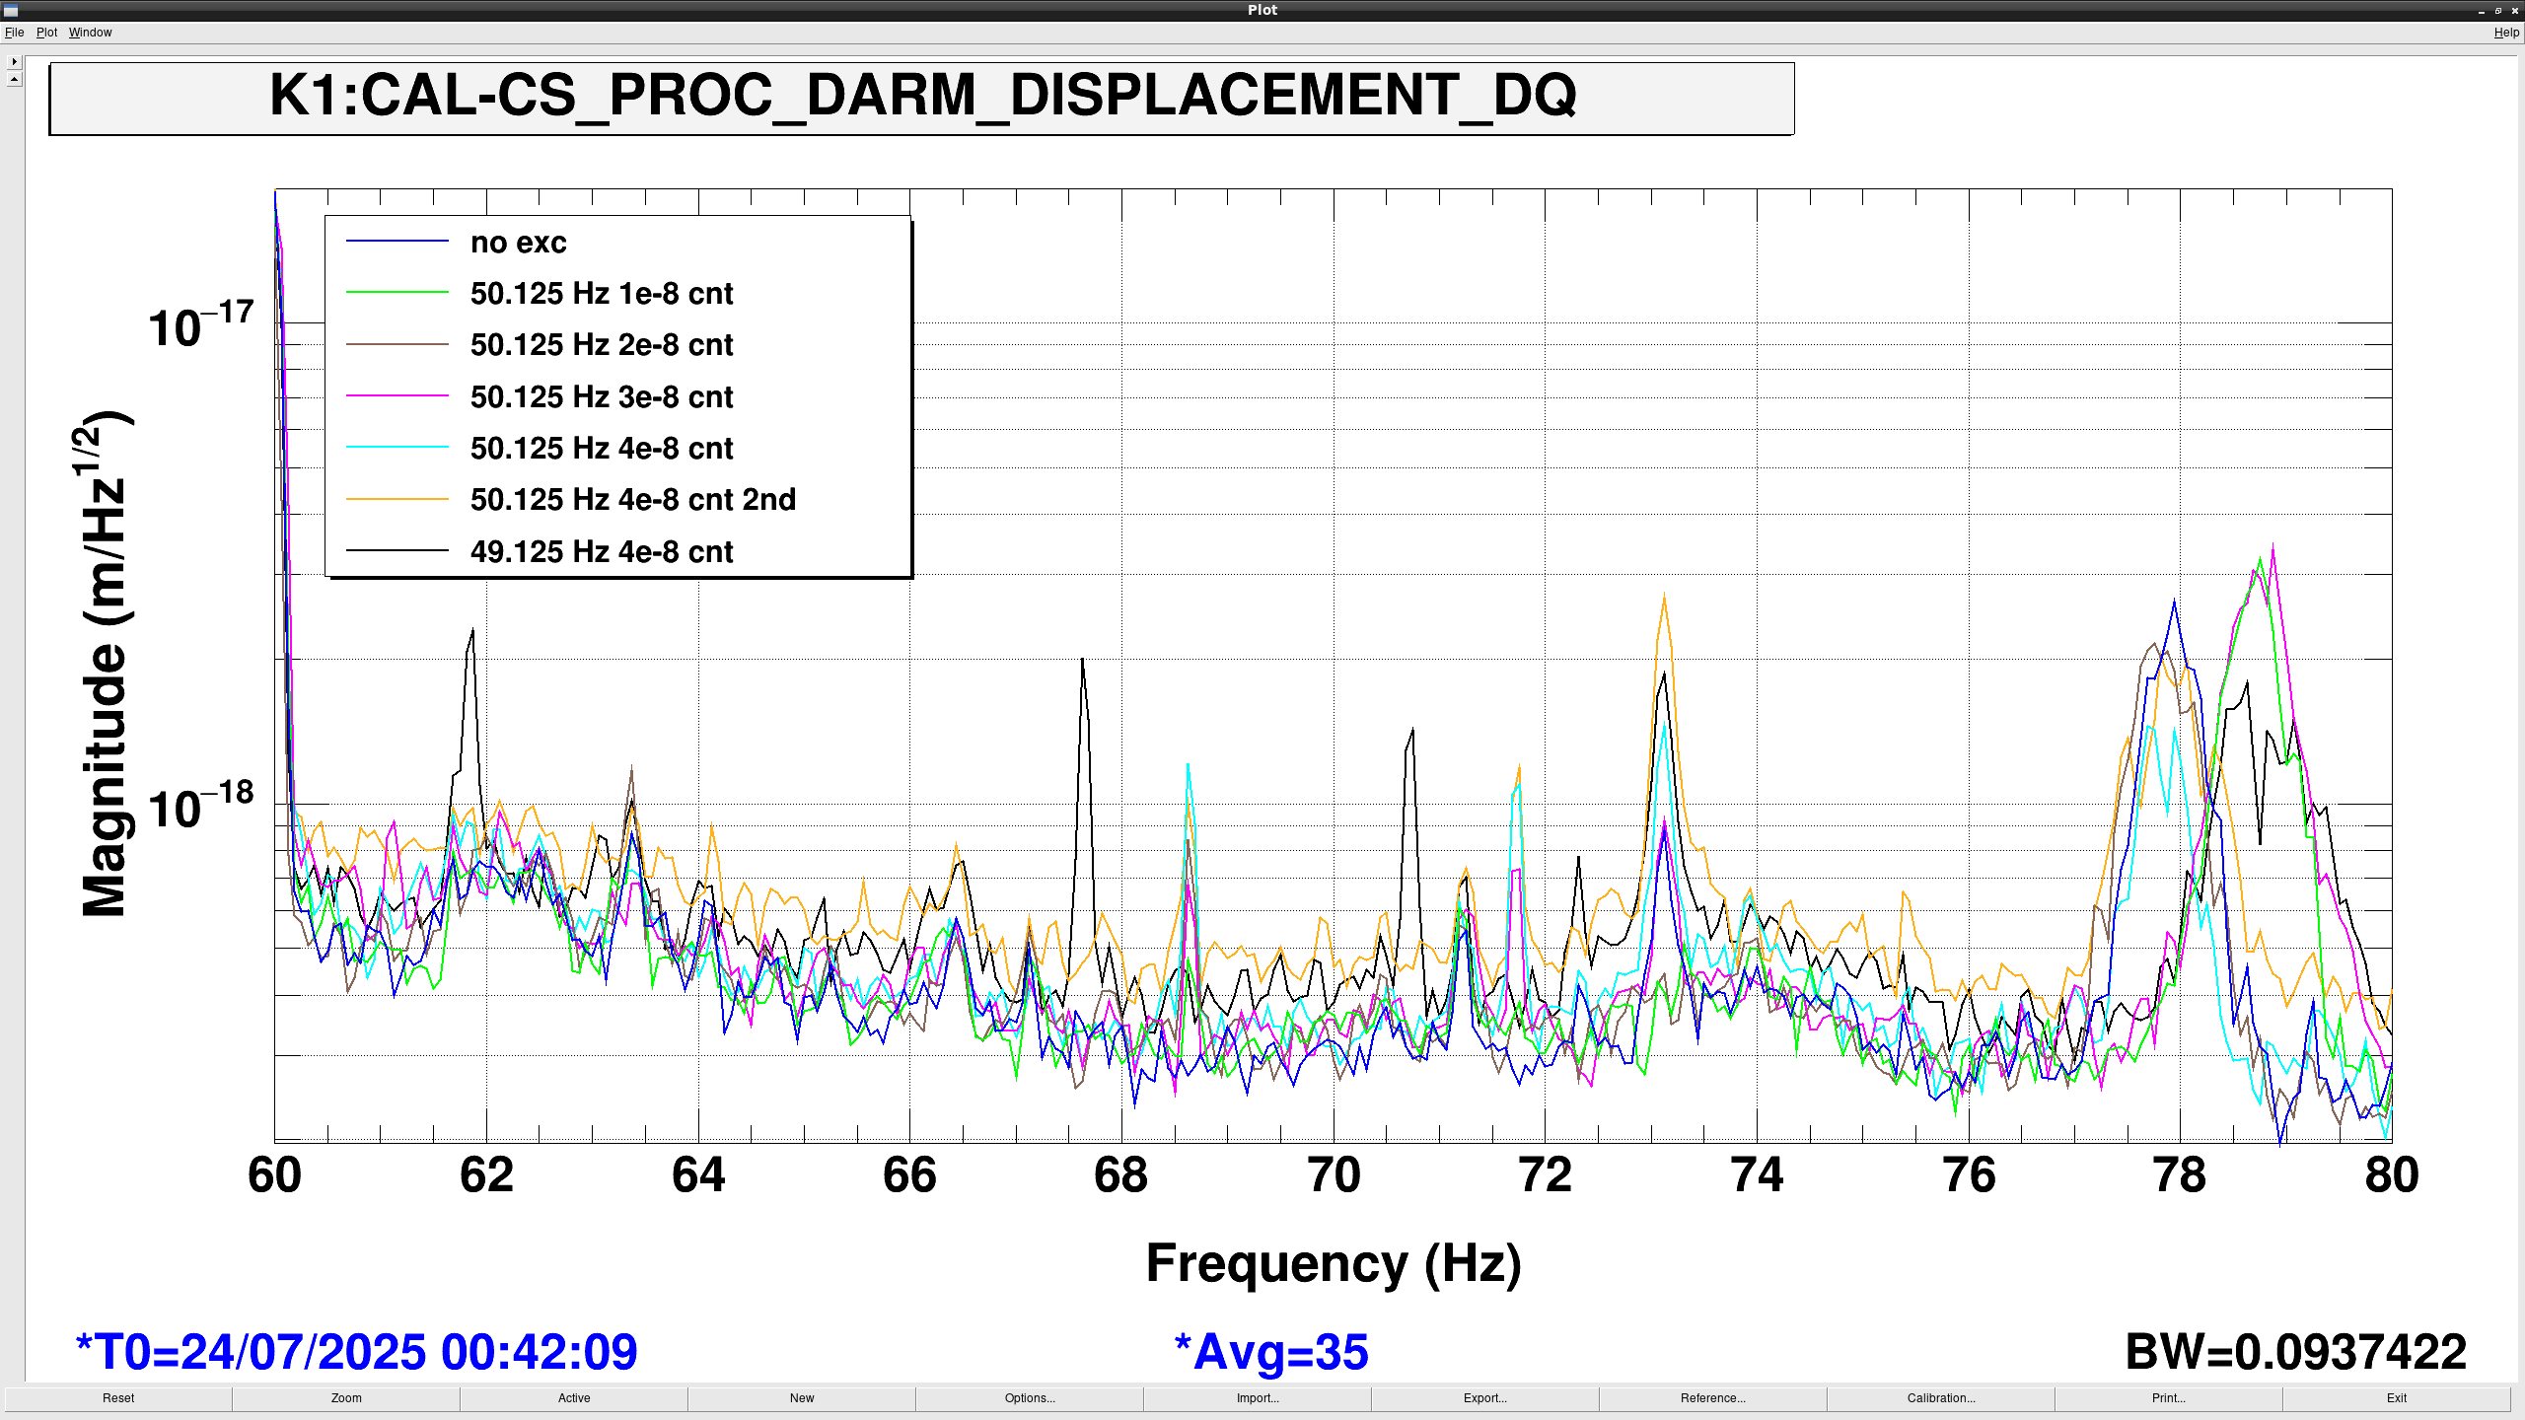The image size is (2525, 1420).
Task: Open the Window menu
Action: coord(90,33)
